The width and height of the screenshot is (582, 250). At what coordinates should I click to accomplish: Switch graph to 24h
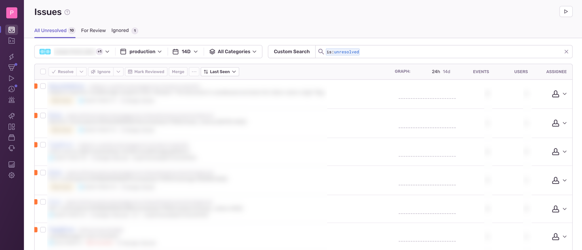click(436, 72)
